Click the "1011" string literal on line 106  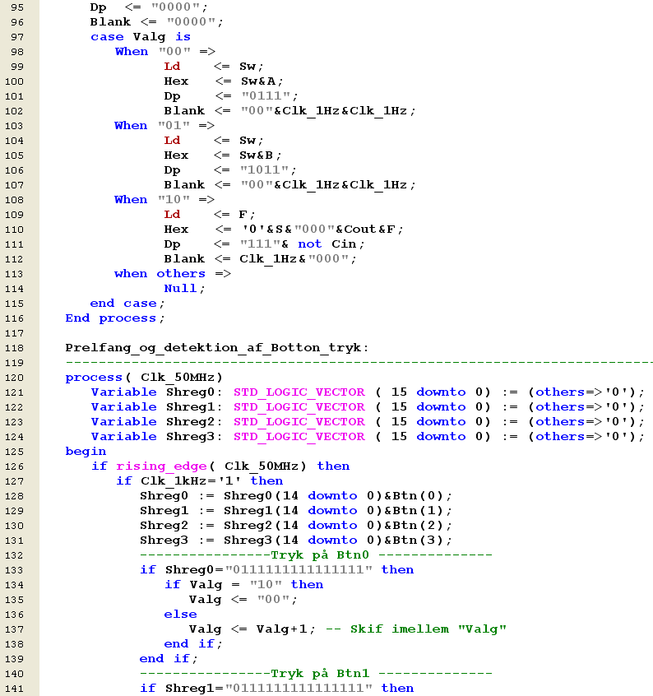coord(265,170)
